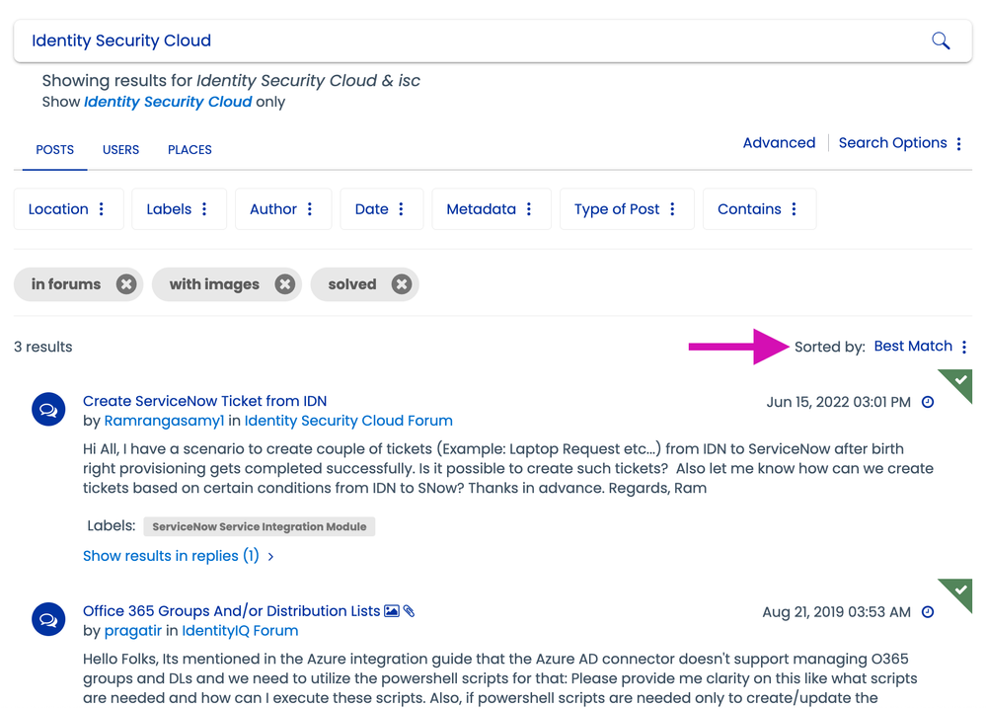Open the "Create ServiceNow Ticket from IDN" post
Image resolution: width=986 pixels, height=708 pixels.
coord(204,401)
